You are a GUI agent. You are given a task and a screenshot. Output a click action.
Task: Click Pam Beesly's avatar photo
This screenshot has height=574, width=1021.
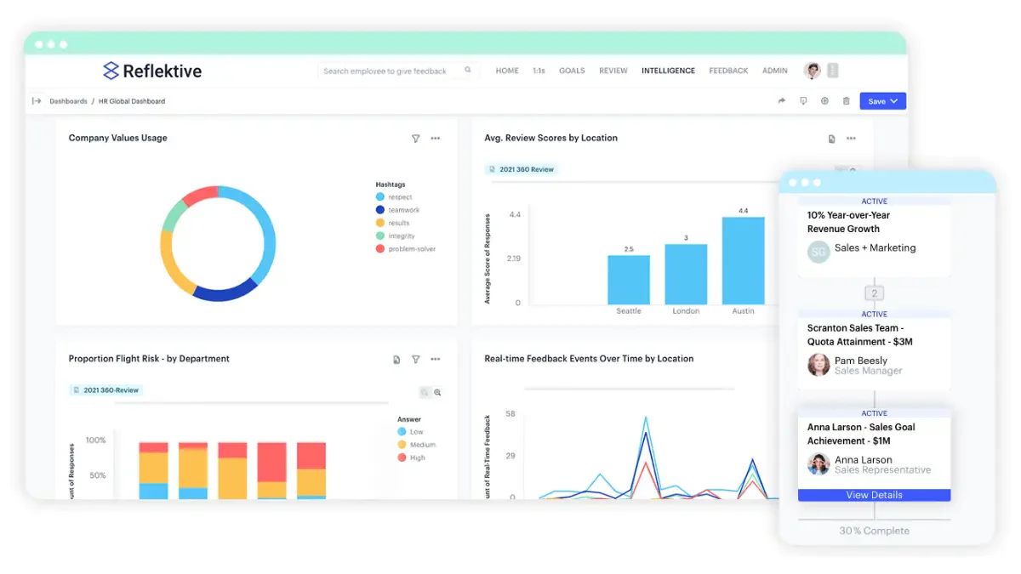pos(819,365)
